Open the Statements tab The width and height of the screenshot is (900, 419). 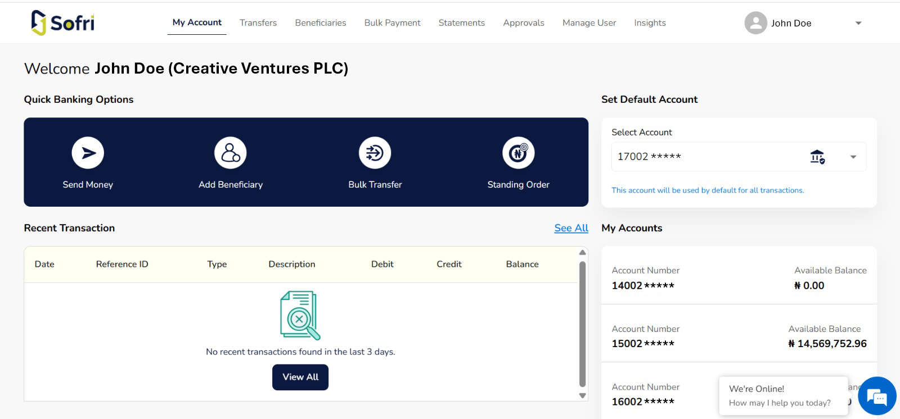click(x=461, y=23)
